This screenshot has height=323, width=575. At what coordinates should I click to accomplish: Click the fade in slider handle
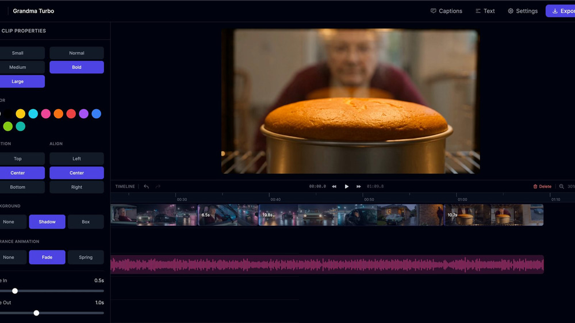[x=15, y=291]
